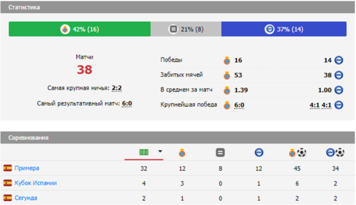Viewport: 356px width, 205px height.
Task: Open the Примера competition link
Action: (x=27, y=168)
